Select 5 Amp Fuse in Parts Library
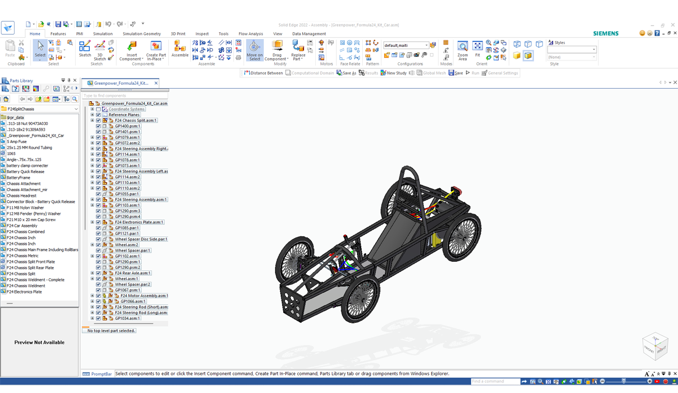The image size is (678, 393). pos(16,141)
